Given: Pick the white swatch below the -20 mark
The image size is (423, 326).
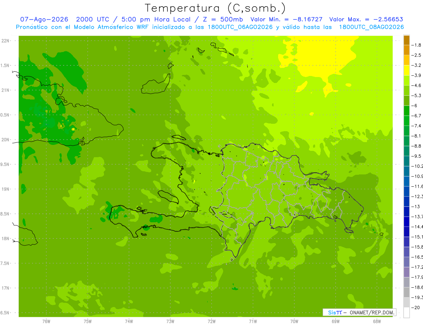Looking at the screenshot, I should 406,313.
